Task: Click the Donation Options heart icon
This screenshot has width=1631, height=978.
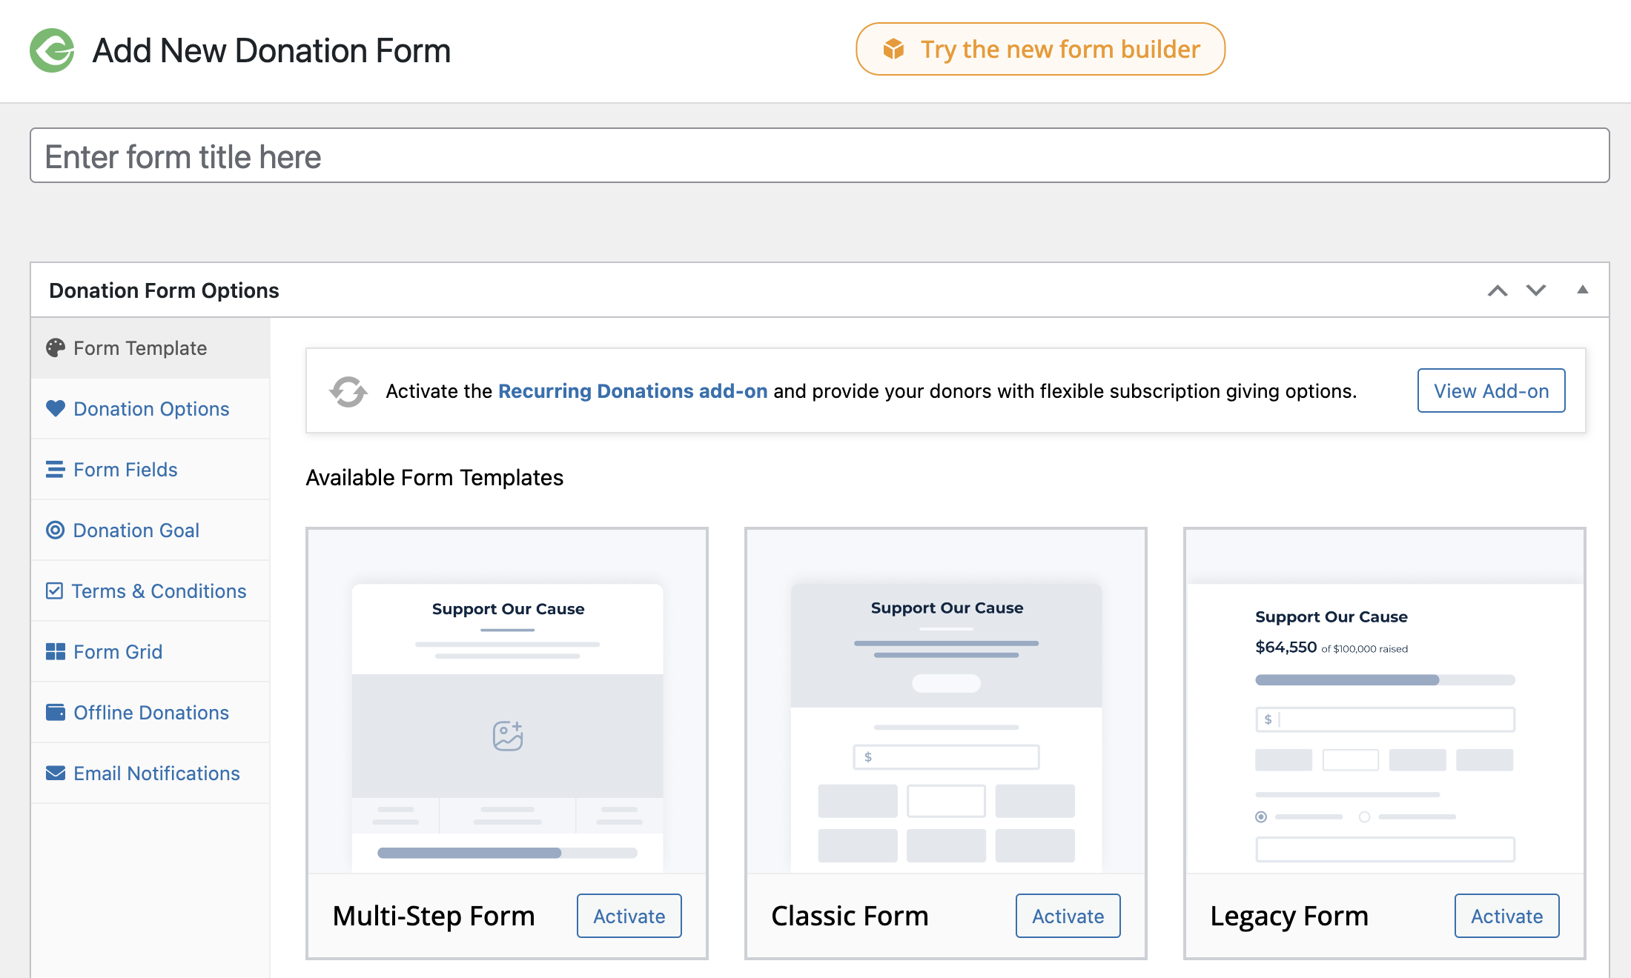Action: click(x=55, y=408)
